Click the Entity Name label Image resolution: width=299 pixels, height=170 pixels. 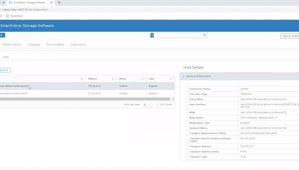(196, 100)
